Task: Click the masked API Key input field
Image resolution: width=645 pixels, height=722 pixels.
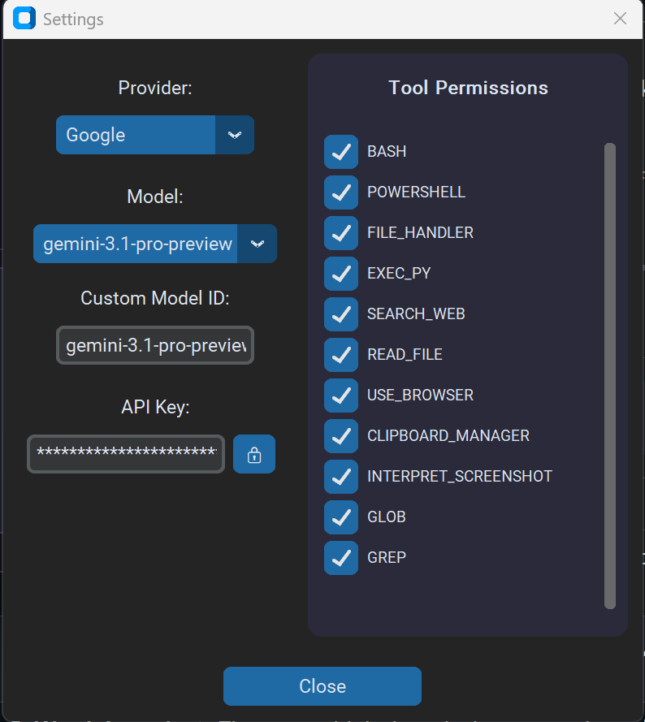Action: click(x=125, y=454)
